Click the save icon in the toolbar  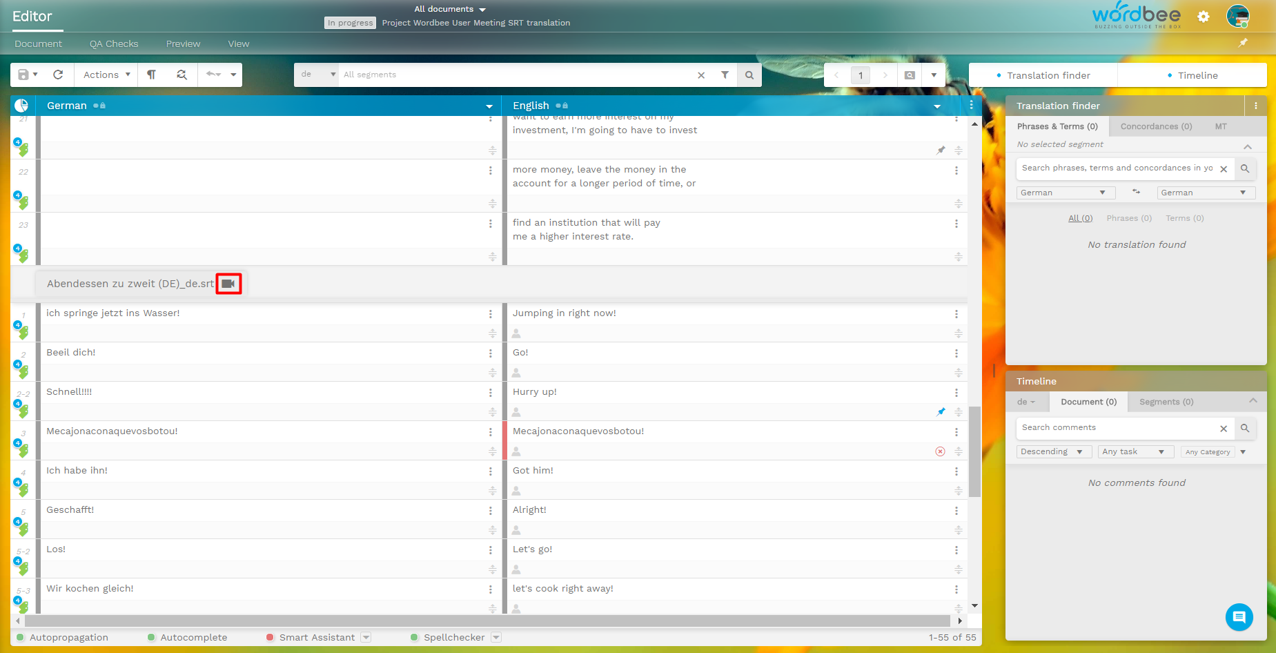pos(23,75)
